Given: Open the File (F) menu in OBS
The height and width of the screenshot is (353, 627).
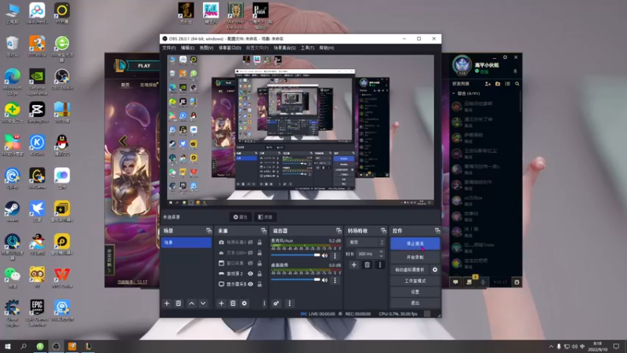Looking at the screenshot, I should click(x=169, y=48).
